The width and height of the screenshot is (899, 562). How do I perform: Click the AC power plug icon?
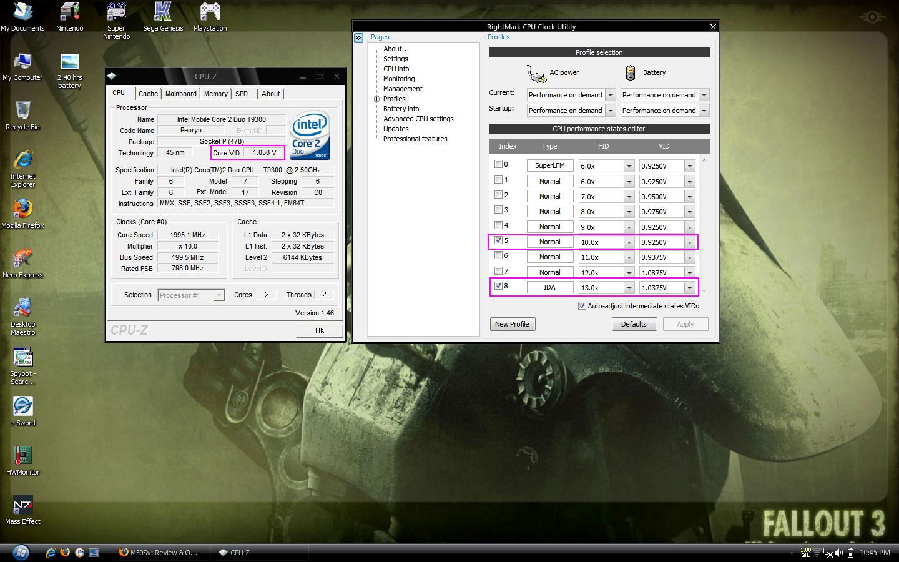tap(536, 74)
